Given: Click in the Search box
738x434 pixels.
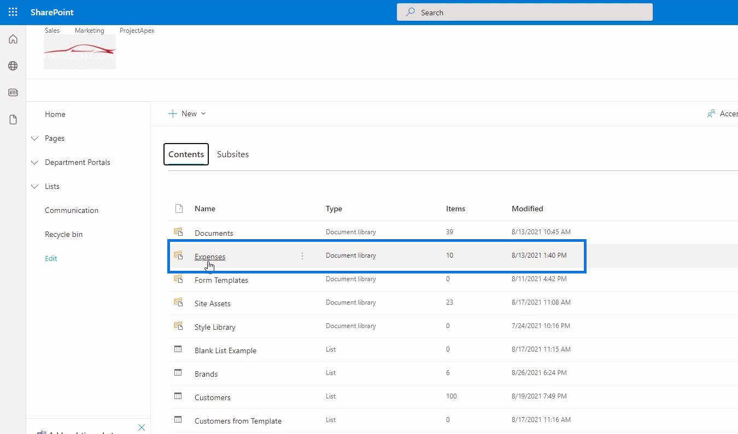Looking at the screenshot, I should [525, 12].
